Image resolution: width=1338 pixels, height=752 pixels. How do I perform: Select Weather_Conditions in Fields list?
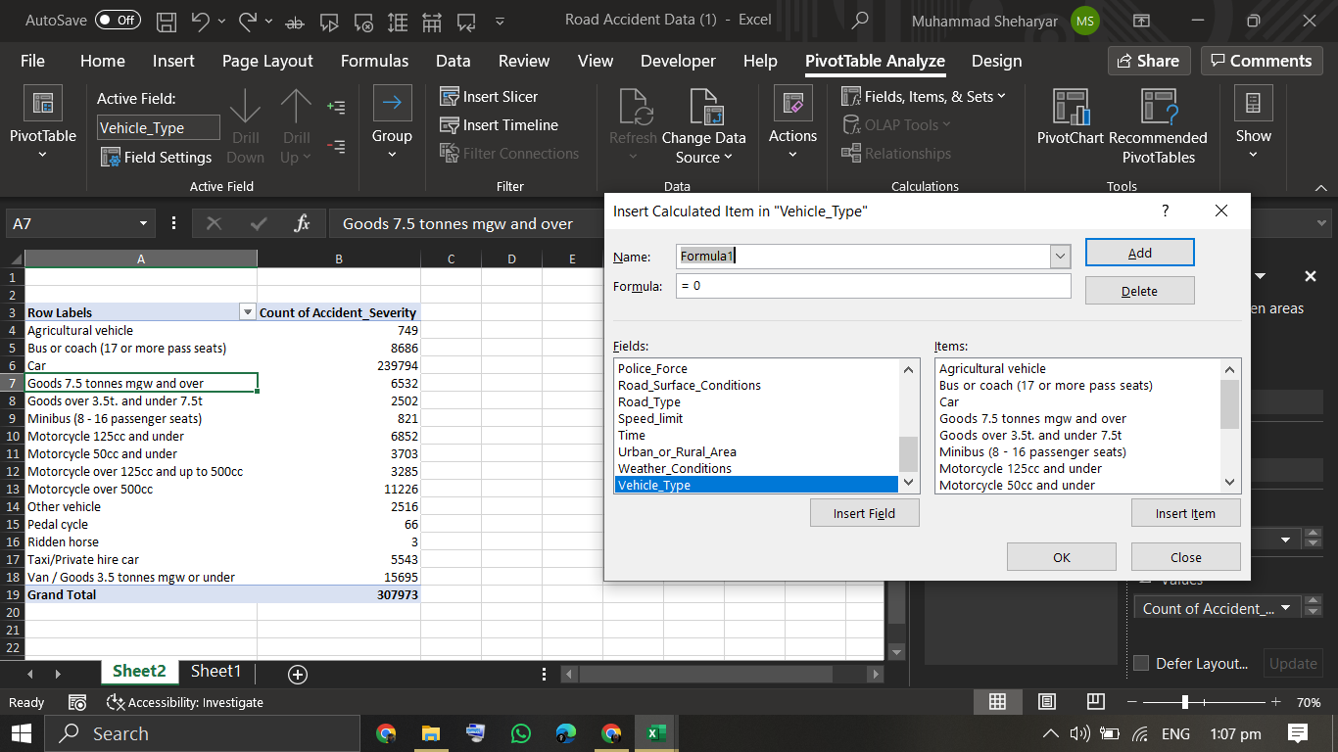click(x=756, y=468)
